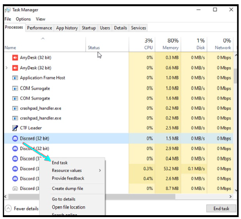
Task: Click the first crashpad_handler.exe icon
Action: (15, 109)
